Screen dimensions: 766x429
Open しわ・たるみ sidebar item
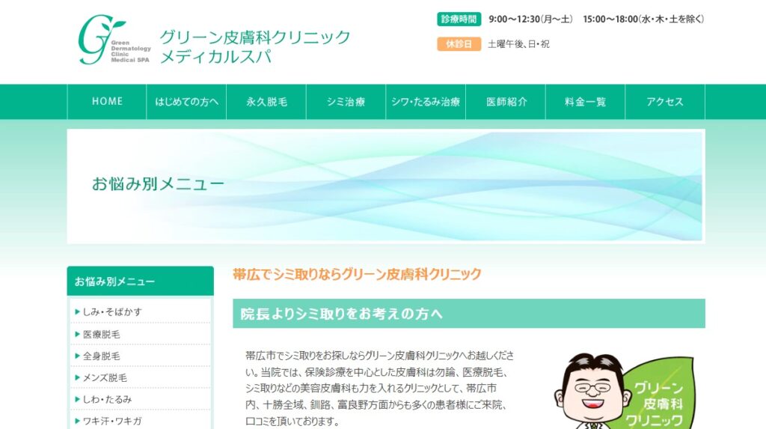108,399
